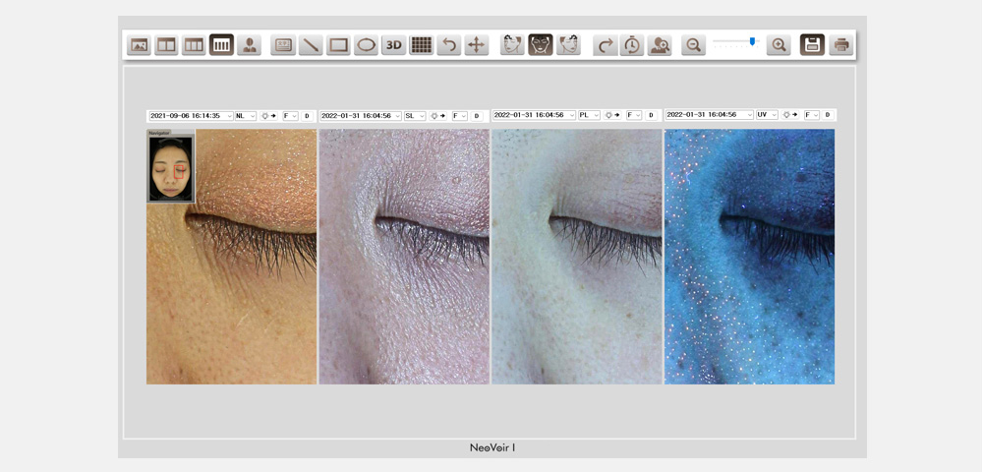Select the four-panel comparison layout
Viewport: 983px width, 472px height.
221,45
